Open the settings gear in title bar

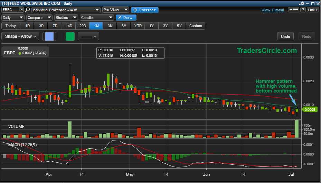[x=302, y=3]
